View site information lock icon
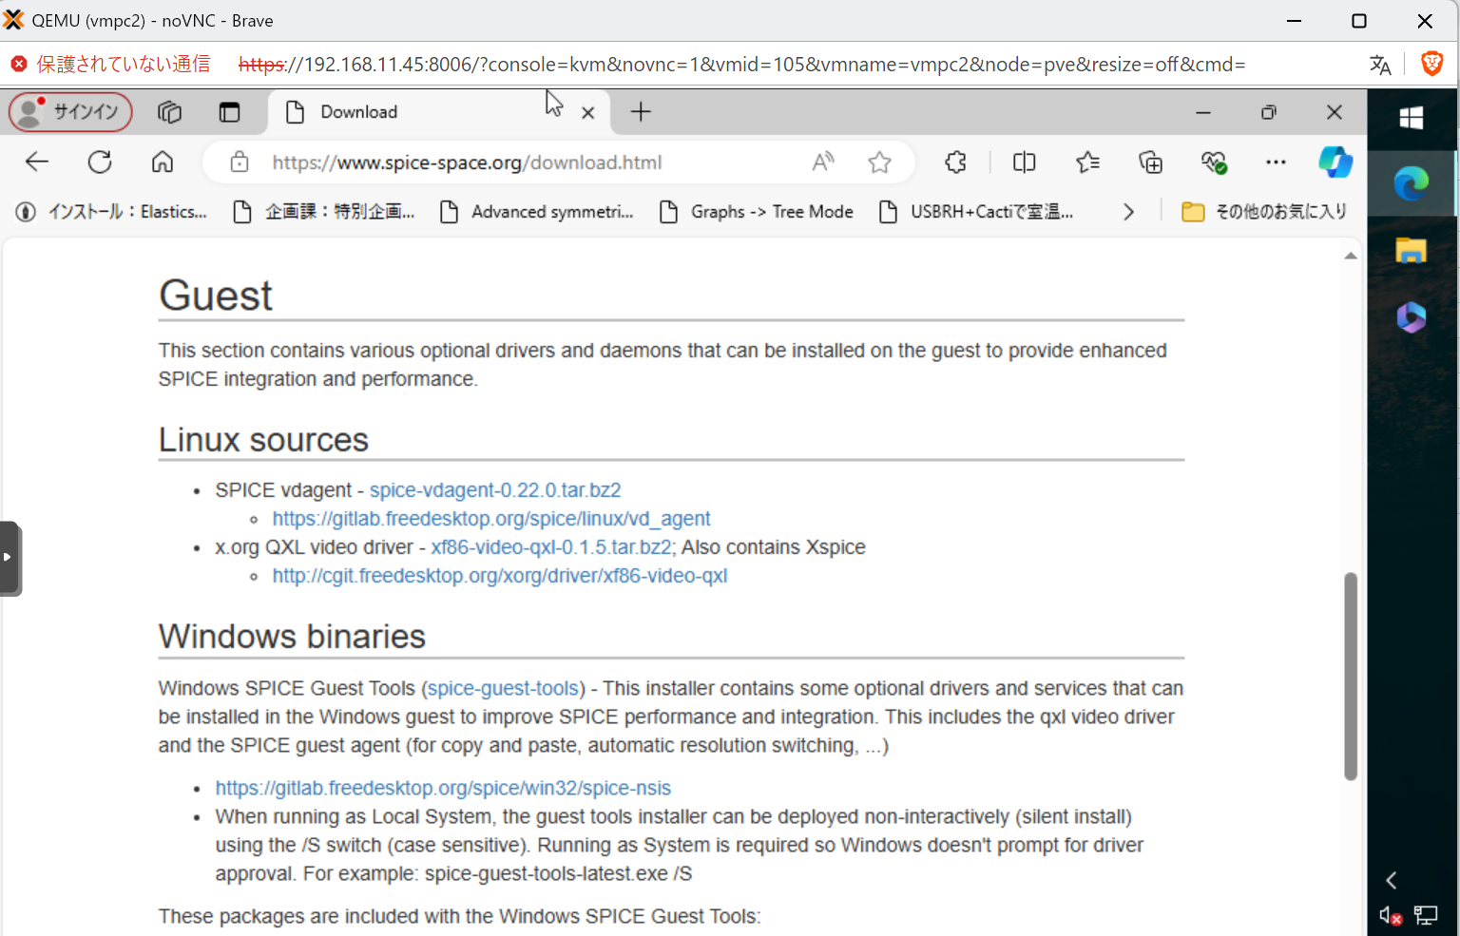 coord(239,162)
